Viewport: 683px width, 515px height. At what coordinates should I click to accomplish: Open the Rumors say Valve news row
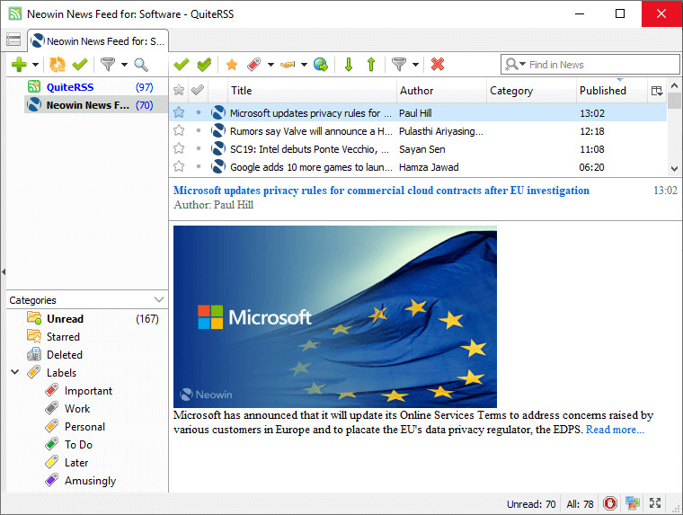pyautogui.click(x=418, y=130)
